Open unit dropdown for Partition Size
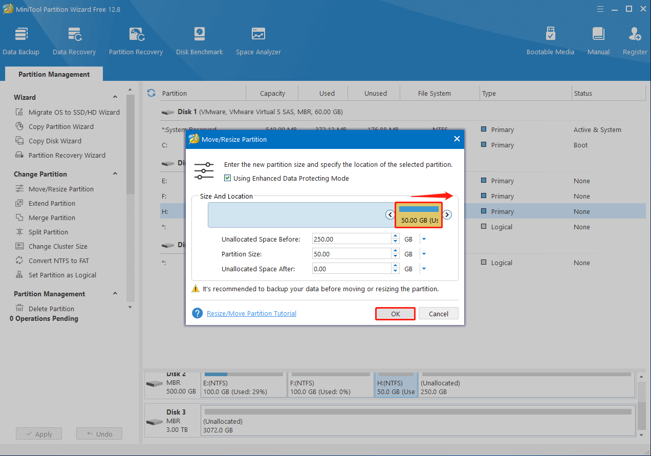 coord(424,254)
